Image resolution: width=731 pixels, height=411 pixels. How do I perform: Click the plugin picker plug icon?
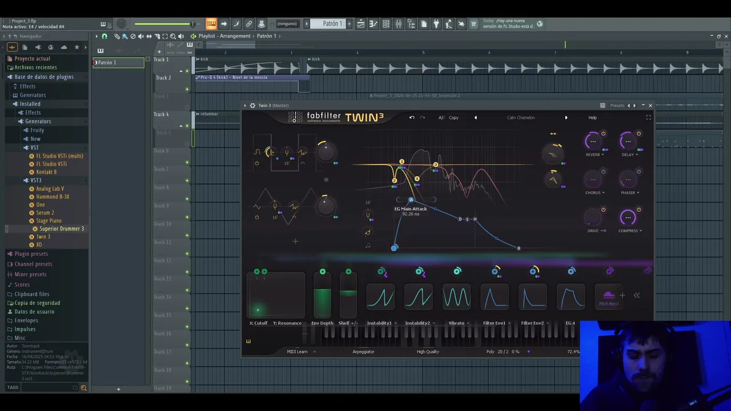436,24
